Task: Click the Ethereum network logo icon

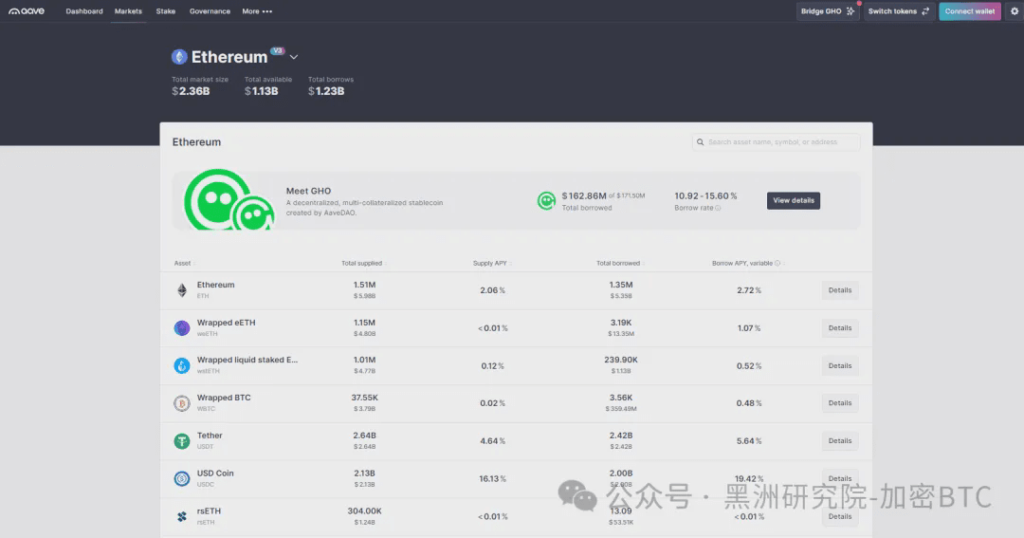Action: pos(179,57)
